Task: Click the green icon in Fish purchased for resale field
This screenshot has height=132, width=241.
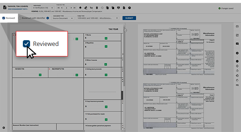Action: tap(106, 119)
